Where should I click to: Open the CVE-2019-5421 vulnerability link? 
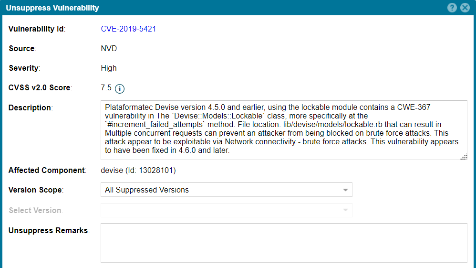128,29
